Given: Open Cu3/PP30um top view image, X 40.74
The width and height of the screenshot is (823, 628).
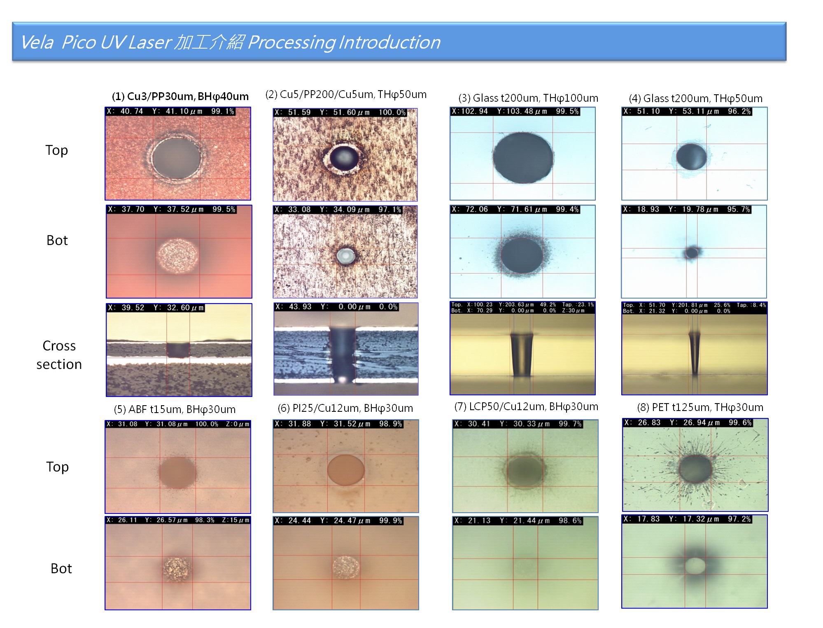Looking at the screenshot, I should click(178, 154).
